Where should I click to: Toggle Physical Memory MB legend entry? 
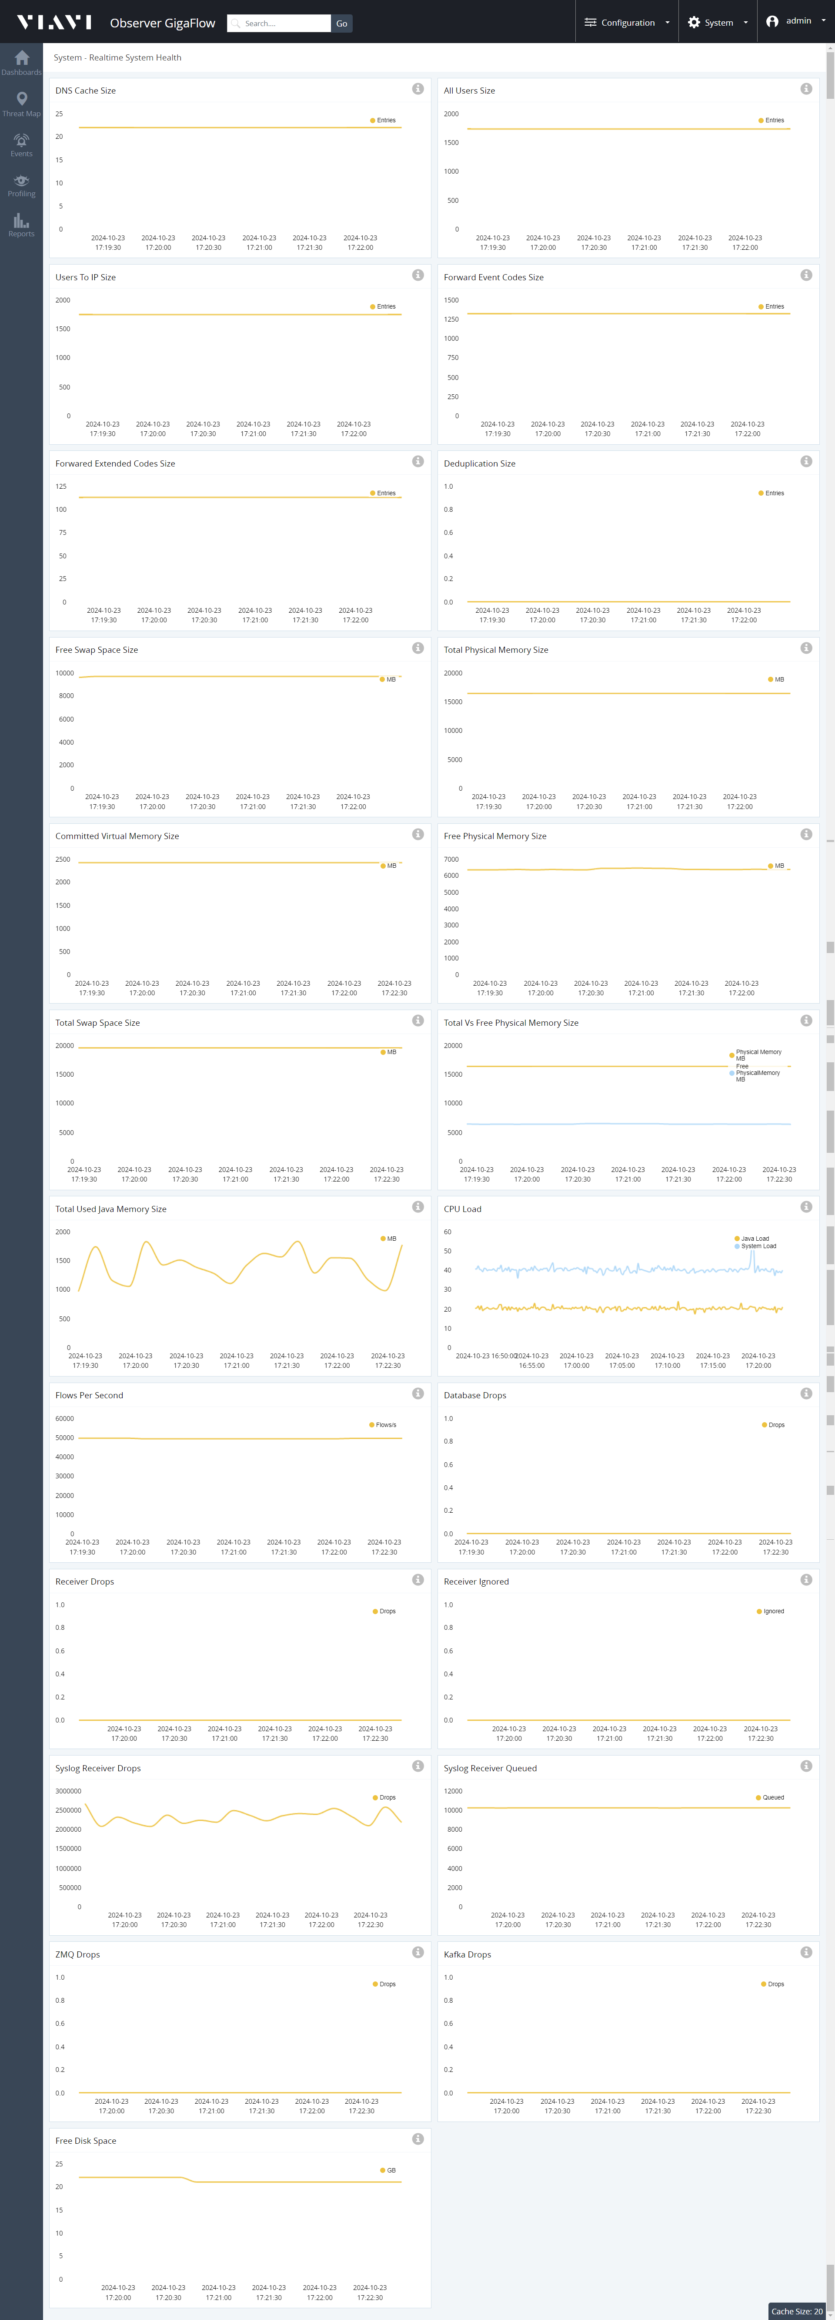pos(756,1055)
